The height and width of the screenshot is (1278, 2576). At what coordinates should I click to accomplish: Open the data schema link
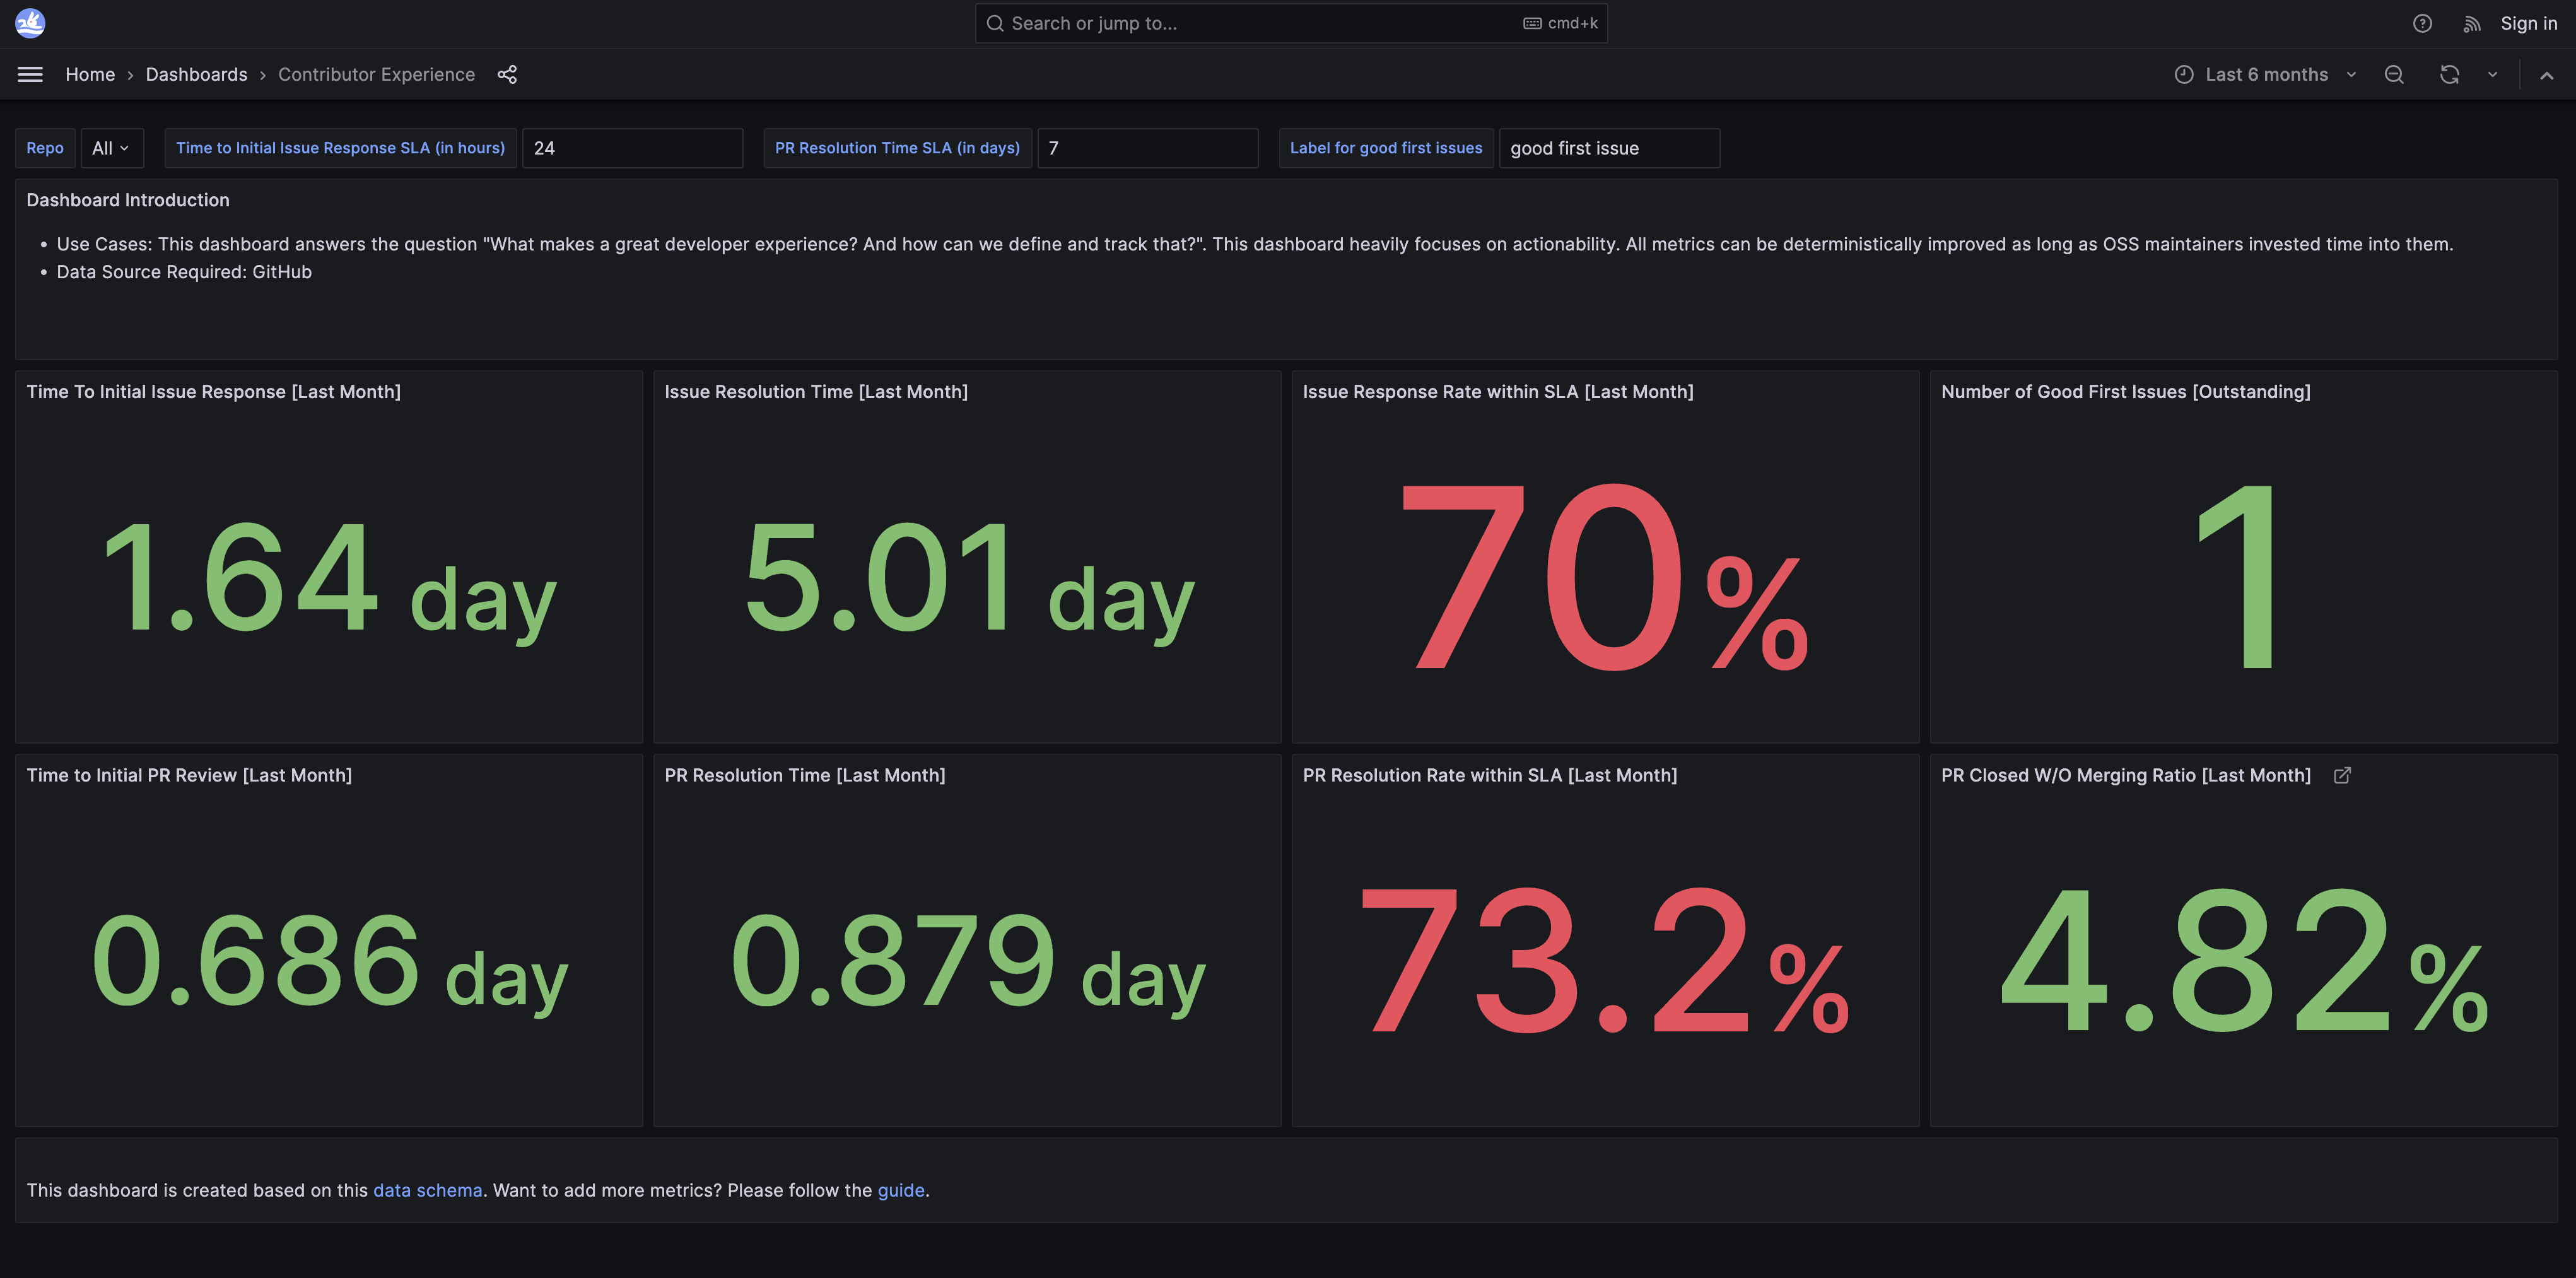click(427, 1190)
